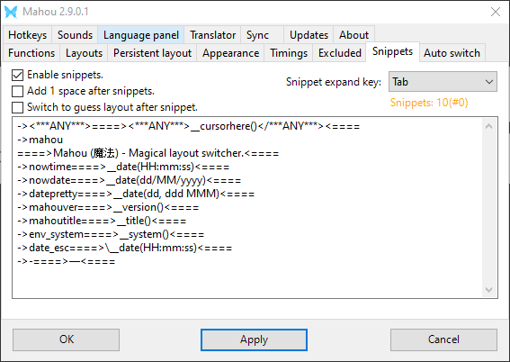Click the __cursorhere() snippet line
The width and height of the screenshot is (510, 362).
(189, 126)
